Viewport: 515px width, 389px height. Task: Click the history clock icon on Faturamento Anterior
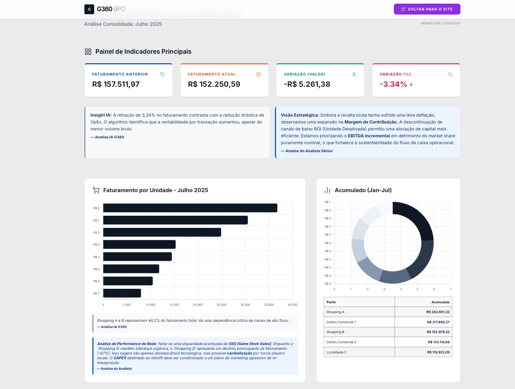pyautogui.click(x=163, y=74)
